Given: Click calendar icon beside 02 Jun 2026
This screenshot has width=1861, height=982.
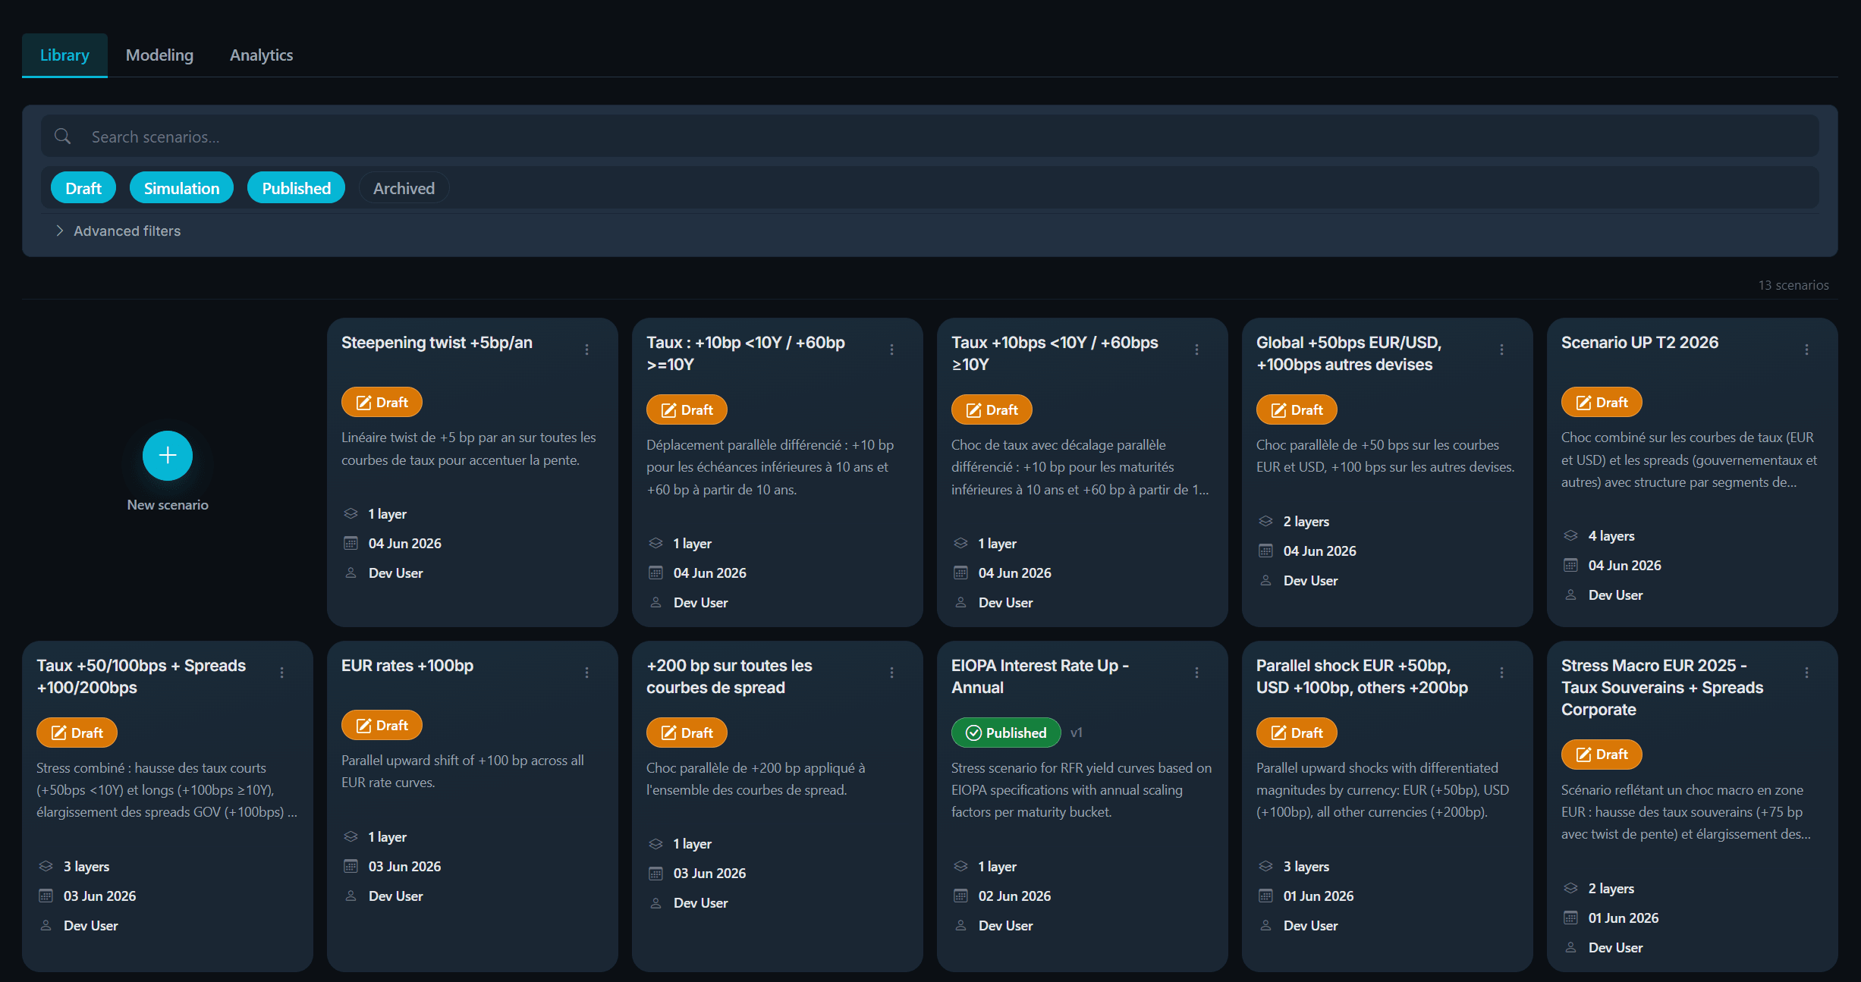Looking at the screenshot, I should point(960,896).
